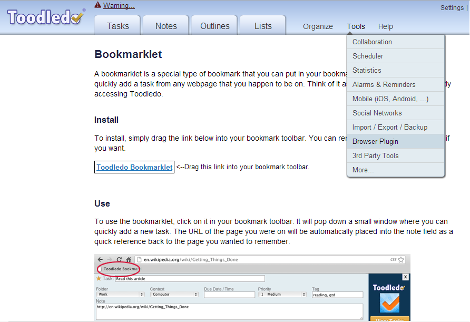470x322 pixels.
Task: Open Statistics from the Tools menu
Action: (396, 70)
